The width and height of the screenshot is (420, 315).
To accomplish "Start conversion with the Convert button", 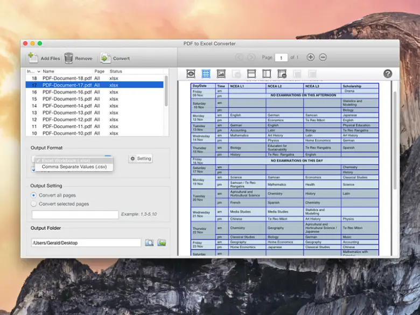I will coord(115,58).
